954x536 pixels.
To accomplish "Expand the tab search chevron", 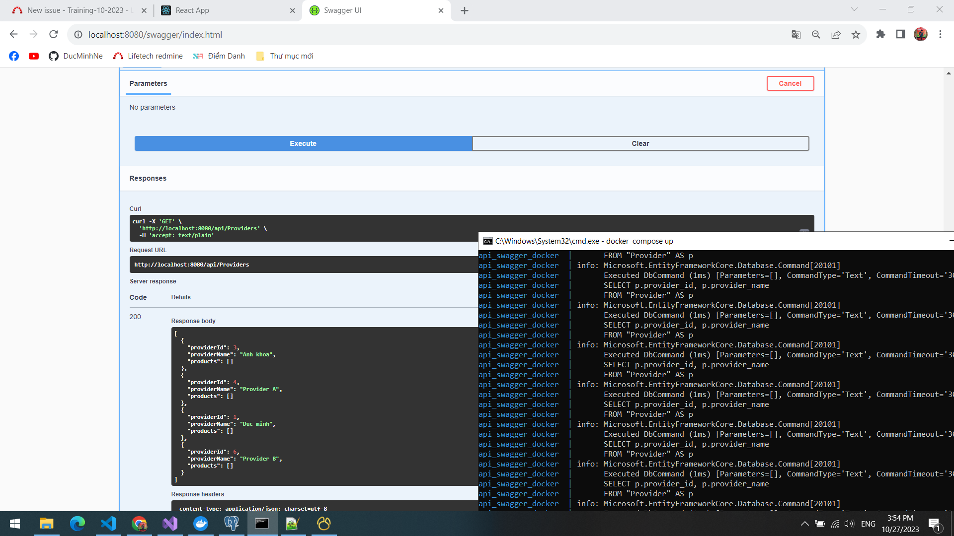I will [854, 9].
